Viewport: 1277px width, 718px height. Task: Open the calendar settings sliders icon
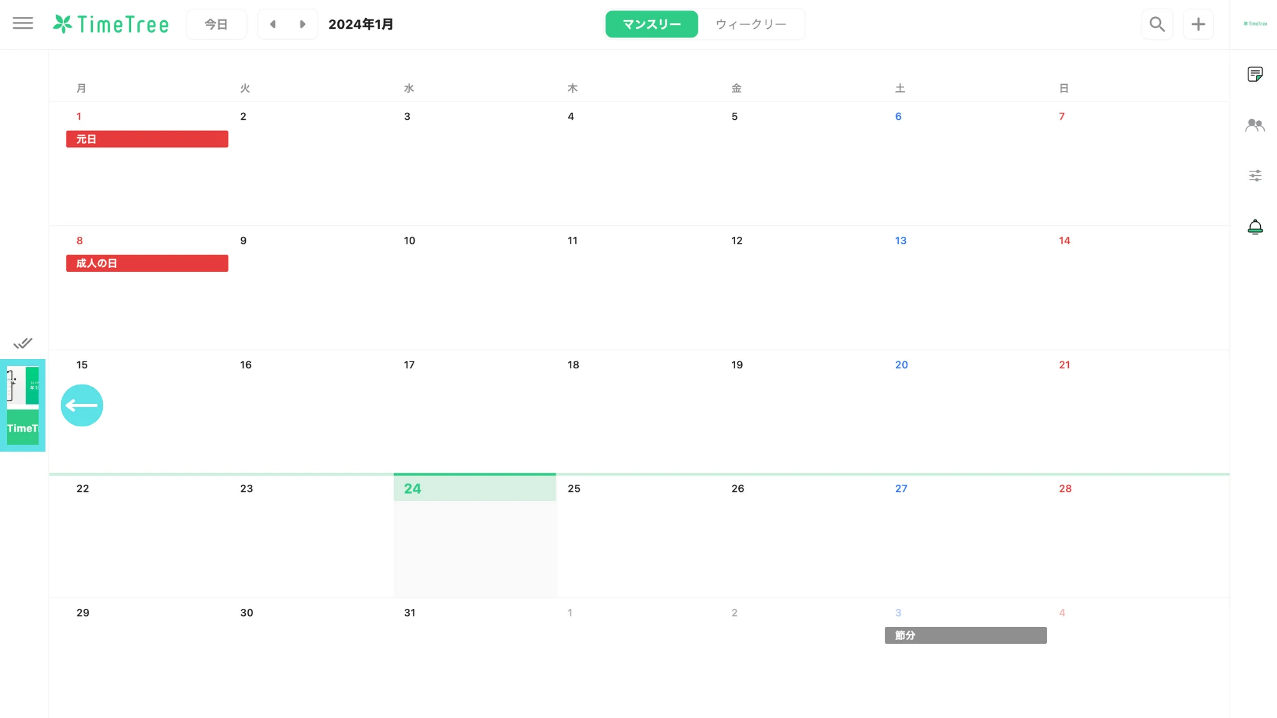(x=1255, y=176)
